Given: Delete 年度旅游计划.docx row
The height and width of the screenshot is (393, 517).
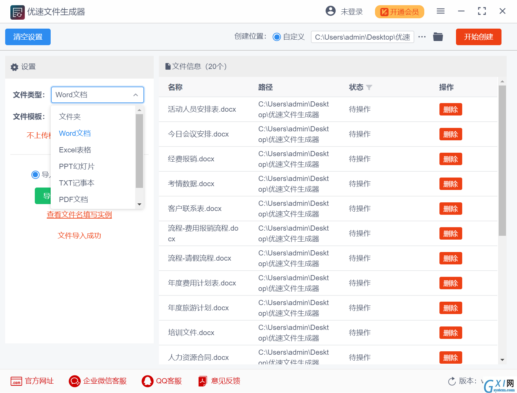Looking at the screenshot, I should coord(450,308).
